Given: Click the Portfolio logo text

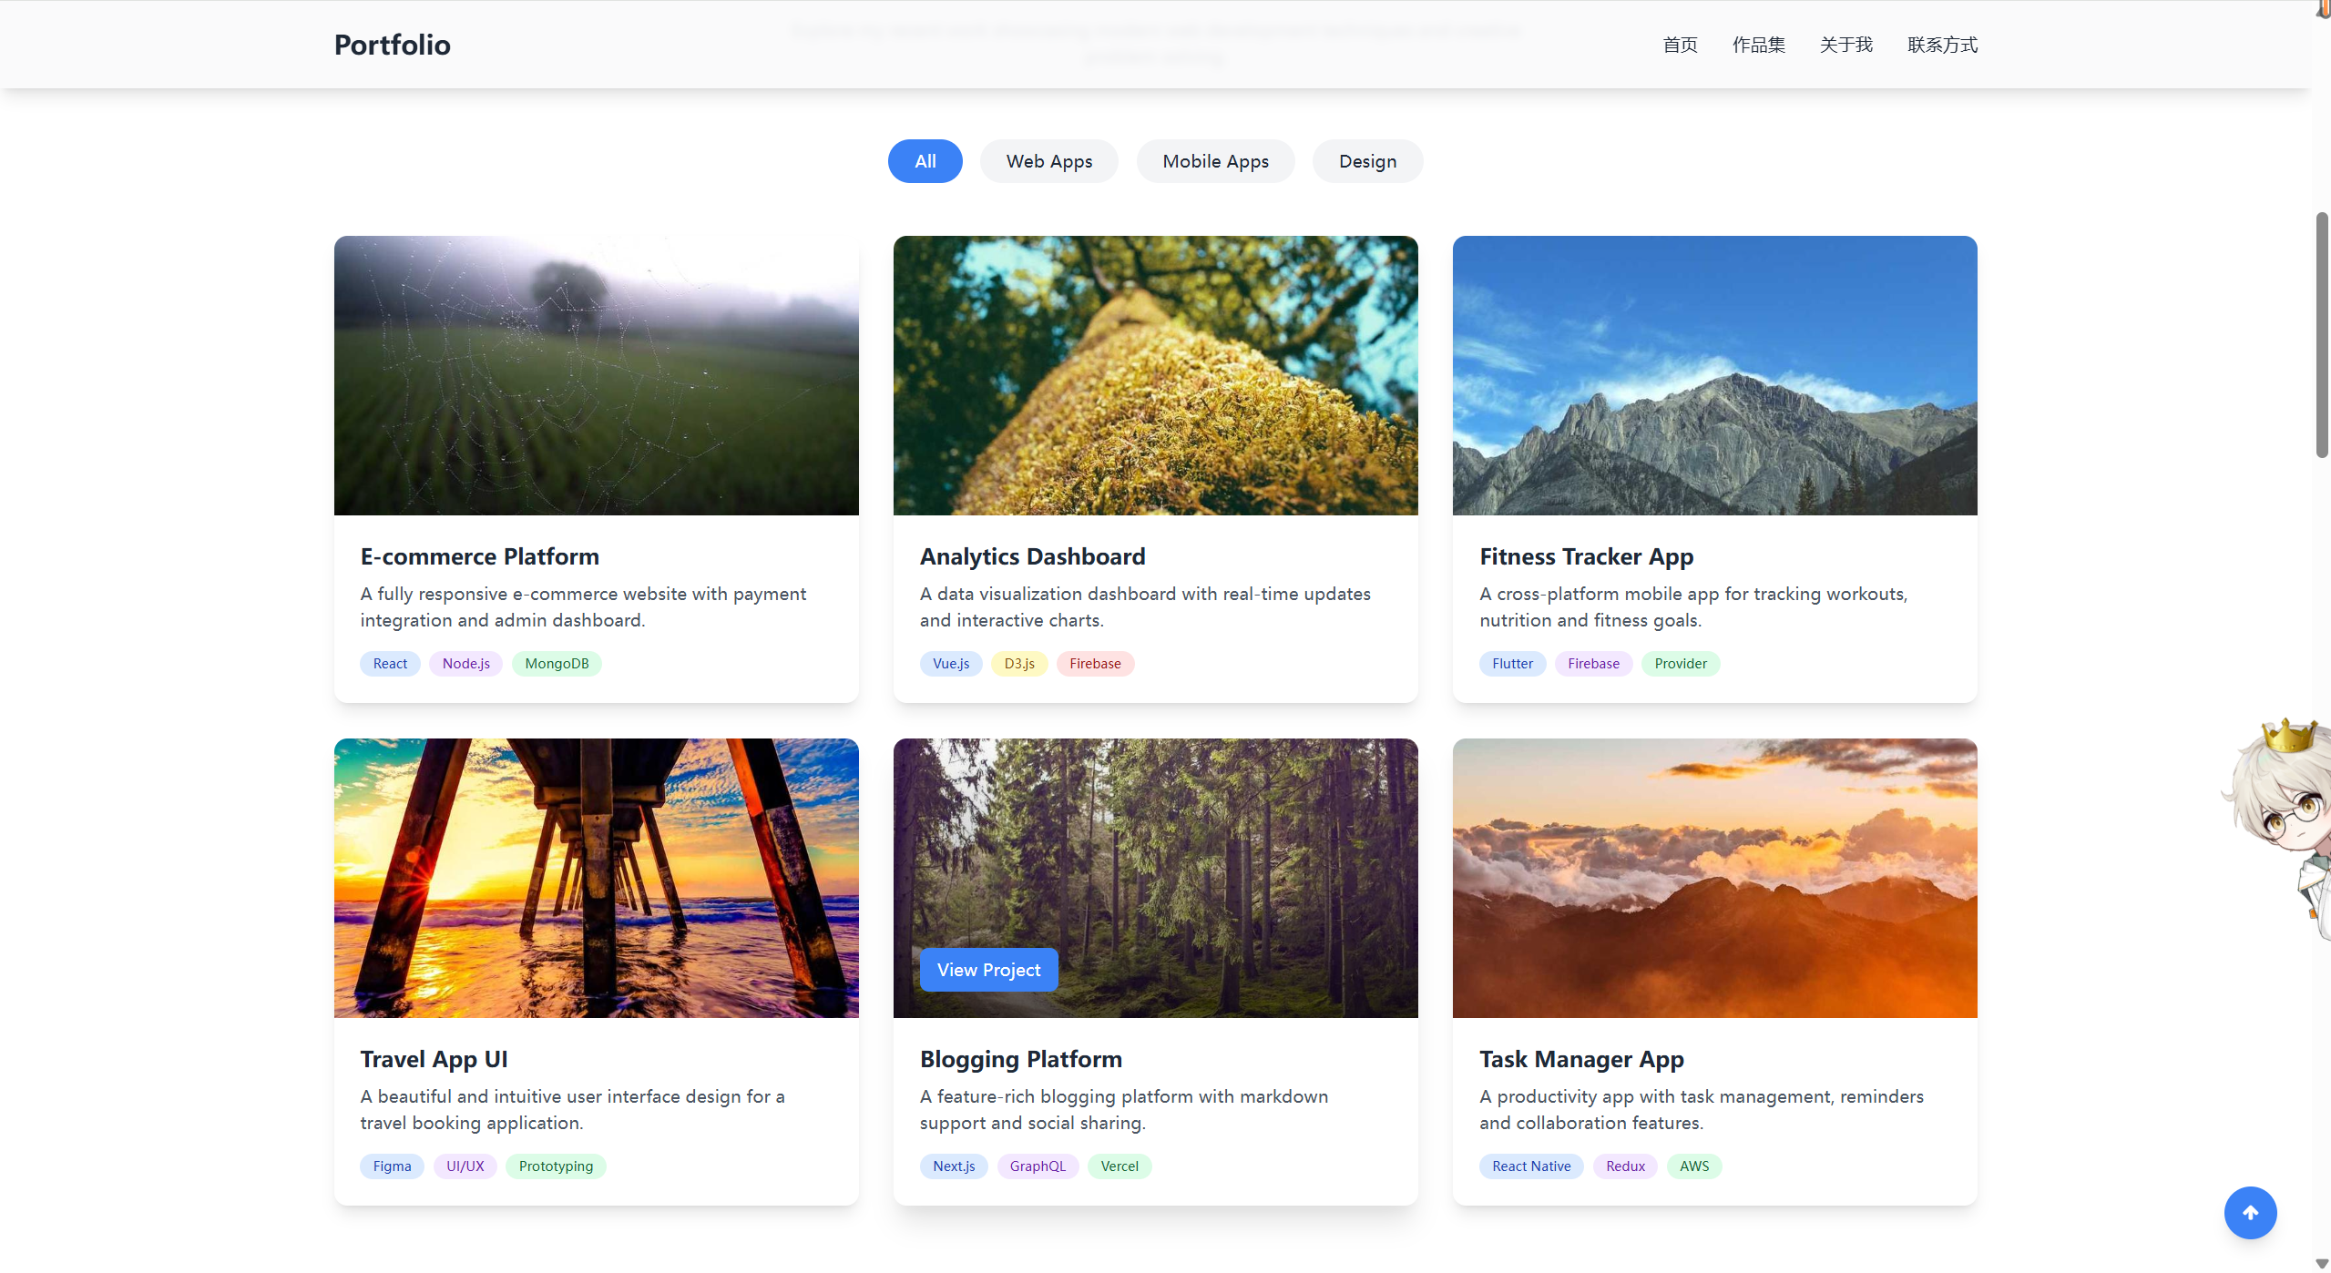Looking at the screenshot, I should coord(392,45).
